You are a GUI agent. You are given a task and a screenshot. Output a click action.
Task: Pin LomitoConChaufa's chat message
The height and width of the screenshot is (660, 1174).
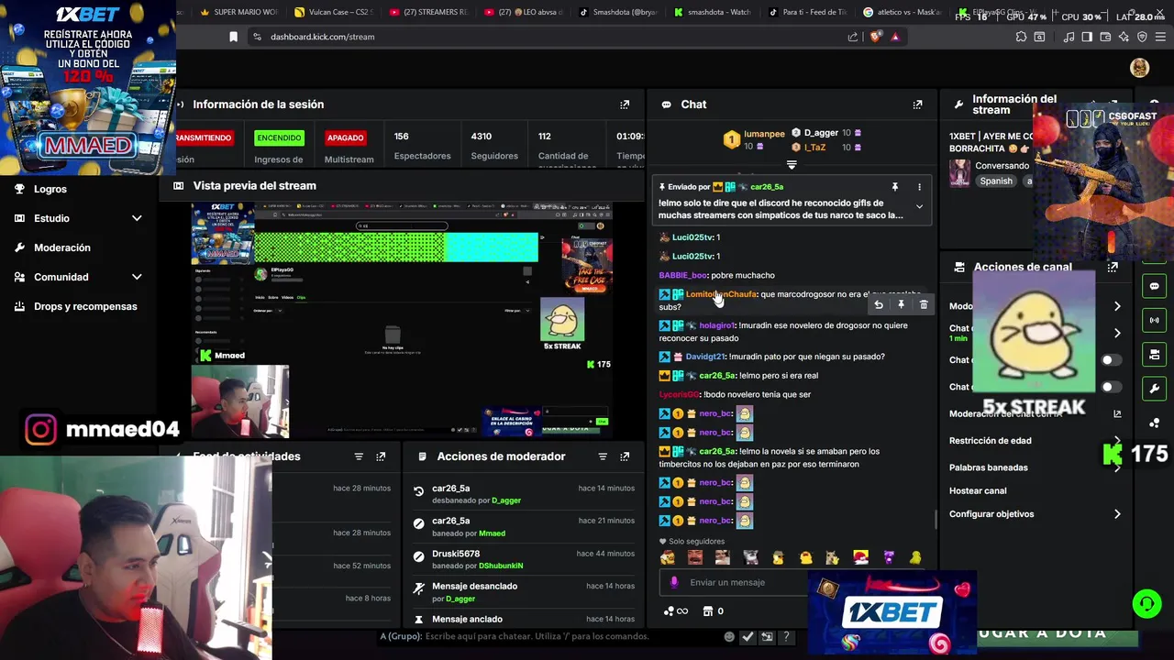pyautogui.click(x=901, y=305)
